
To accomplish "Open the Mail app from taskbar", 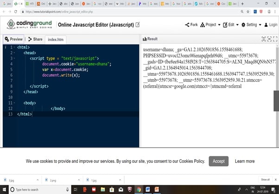I will (x=121, y=189).
